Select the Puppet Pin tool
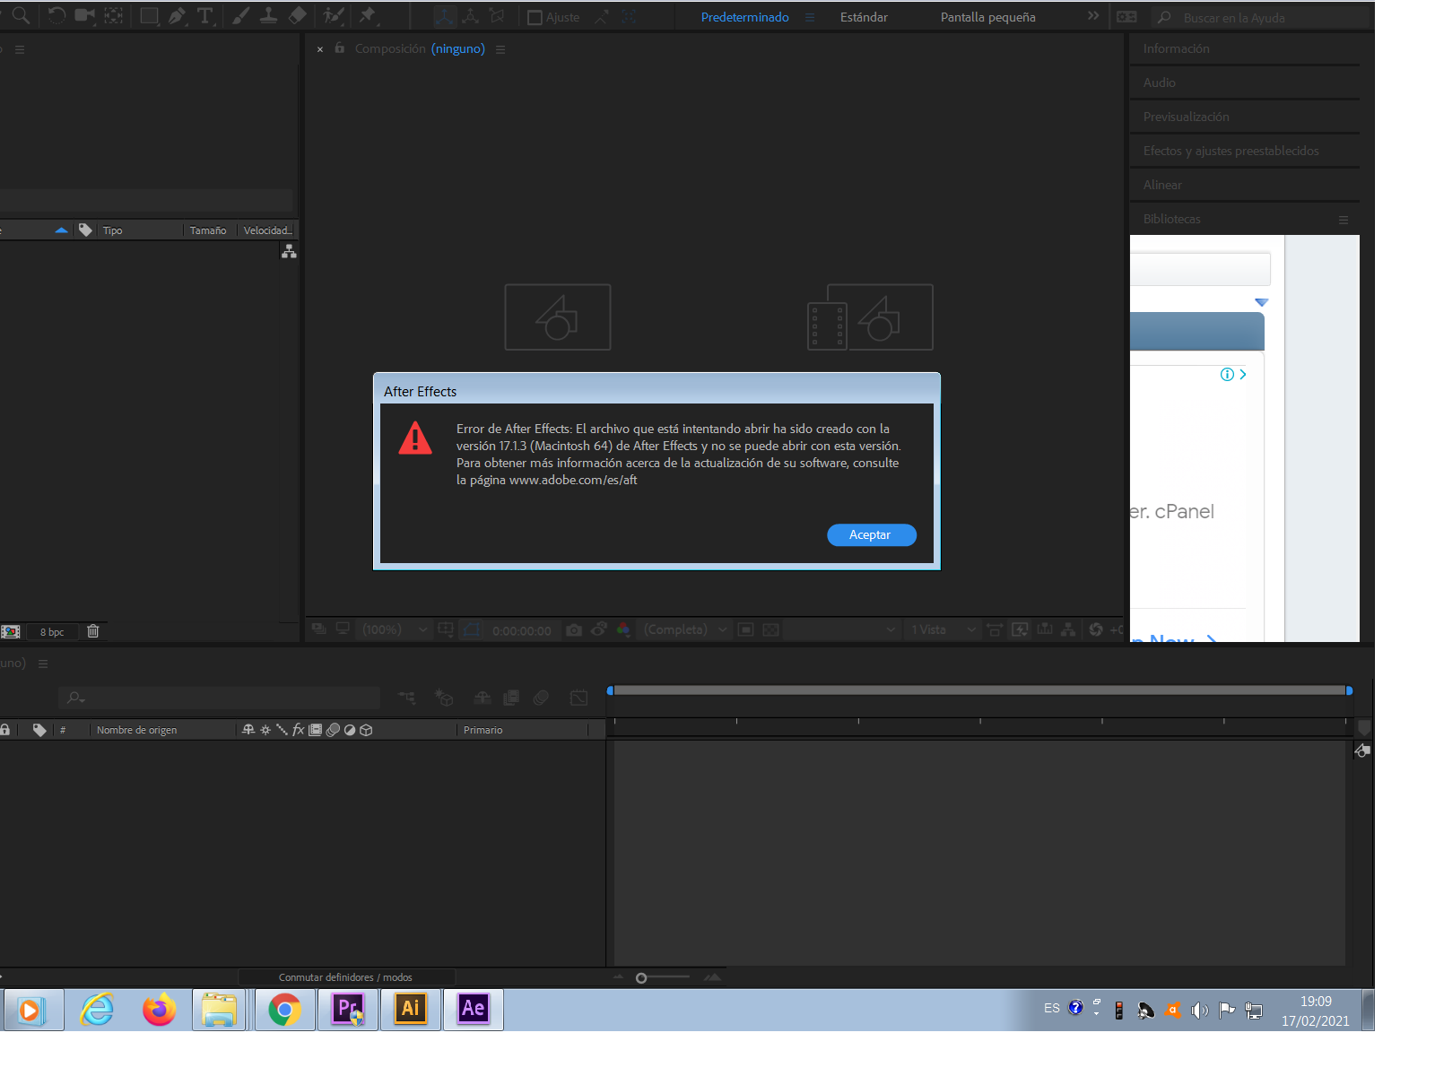The image size is (1435, 1076). pyautogui.click(x=368, y=15)
